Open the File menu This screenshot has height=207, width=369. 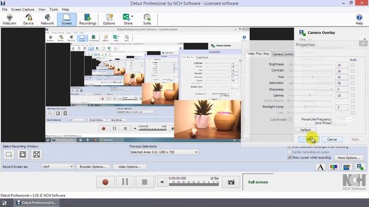click(5, 9)
